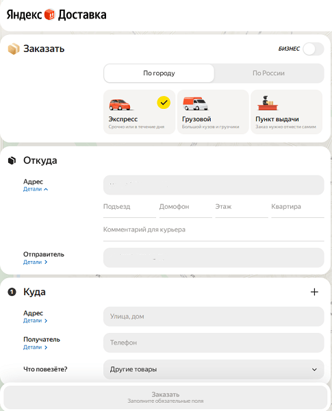Click the Яндекс Доставка logo
Screen dimensions: 332x411
[x=56, y=14]
